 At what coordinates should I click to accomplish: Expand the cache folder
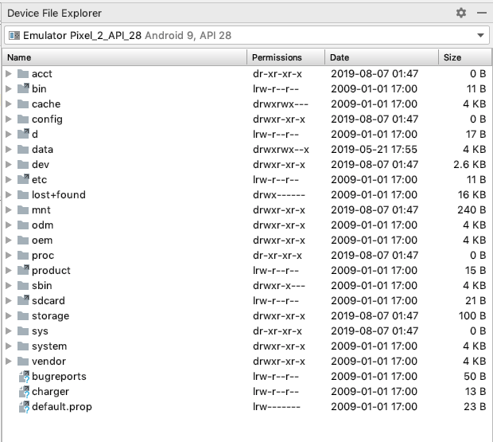9,104
